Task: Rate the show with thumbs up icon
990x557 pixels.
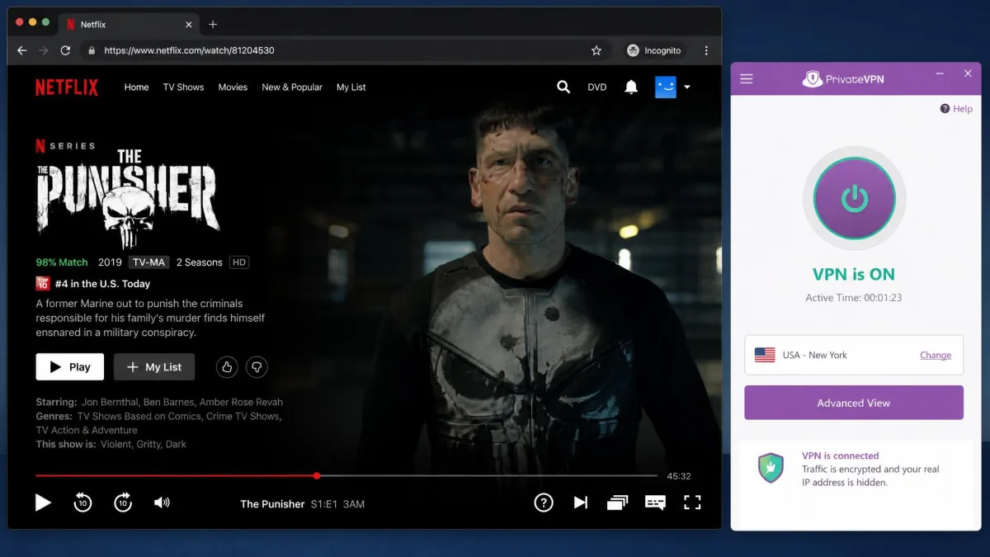Action: tap(227, 367)
